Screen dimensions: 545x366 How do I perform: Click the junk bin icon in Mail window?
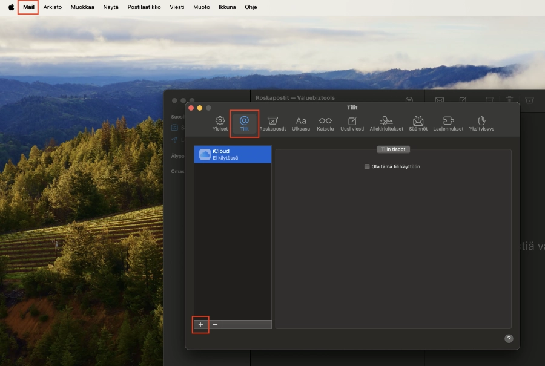[x=529, y=100]
